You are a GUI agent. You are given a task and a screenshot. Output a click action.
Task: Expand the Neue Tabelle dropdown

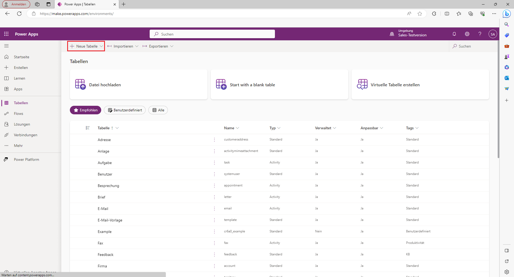pyautogui.click(x=101, y=46)
